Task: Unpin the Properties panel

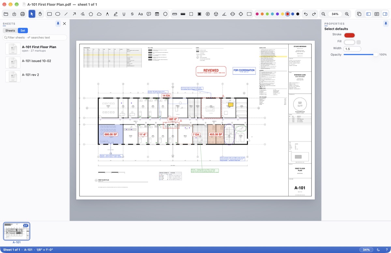Action: (386, 23)
